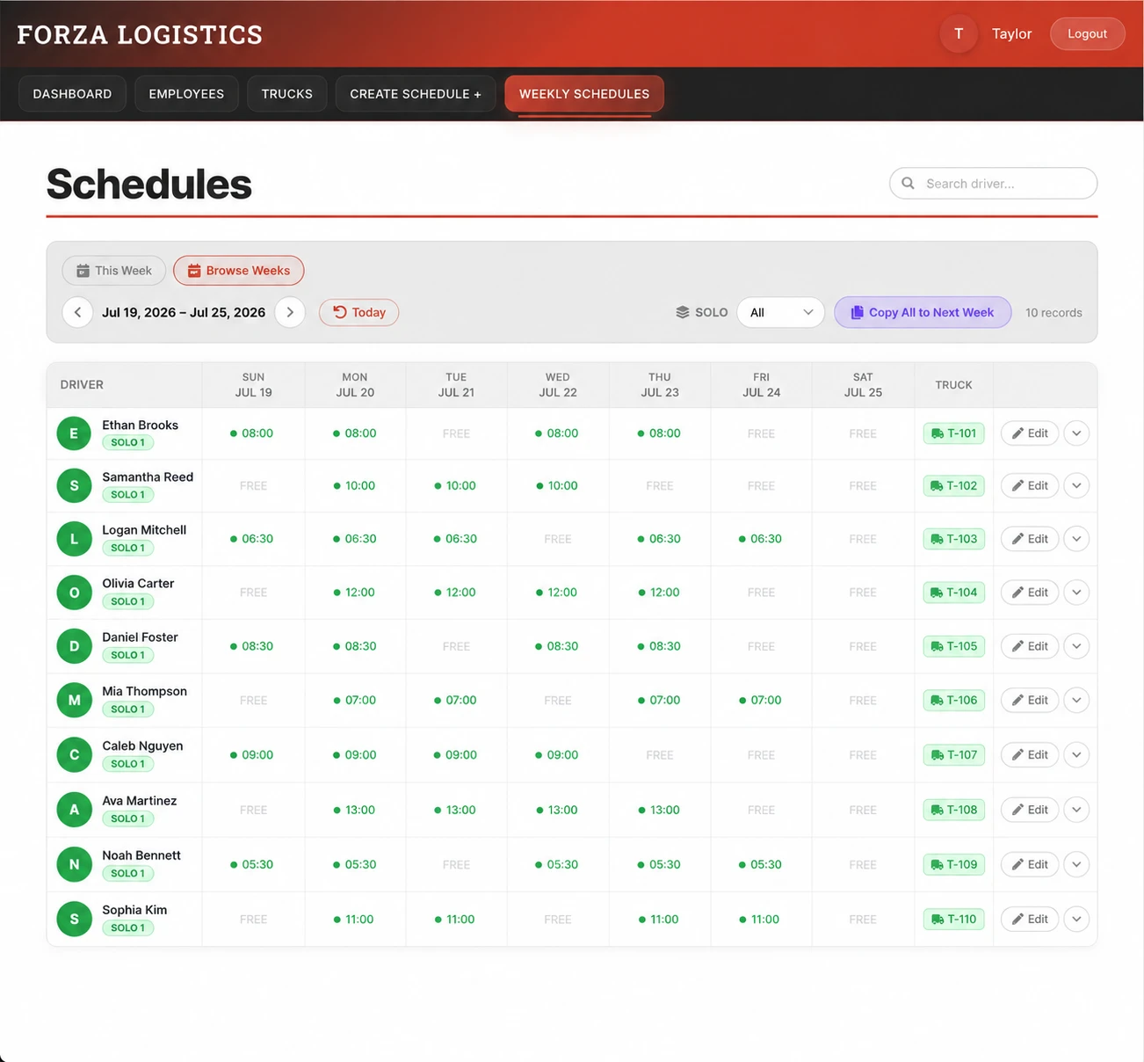Click Mia Thompson avatar M

click(74, 700)
